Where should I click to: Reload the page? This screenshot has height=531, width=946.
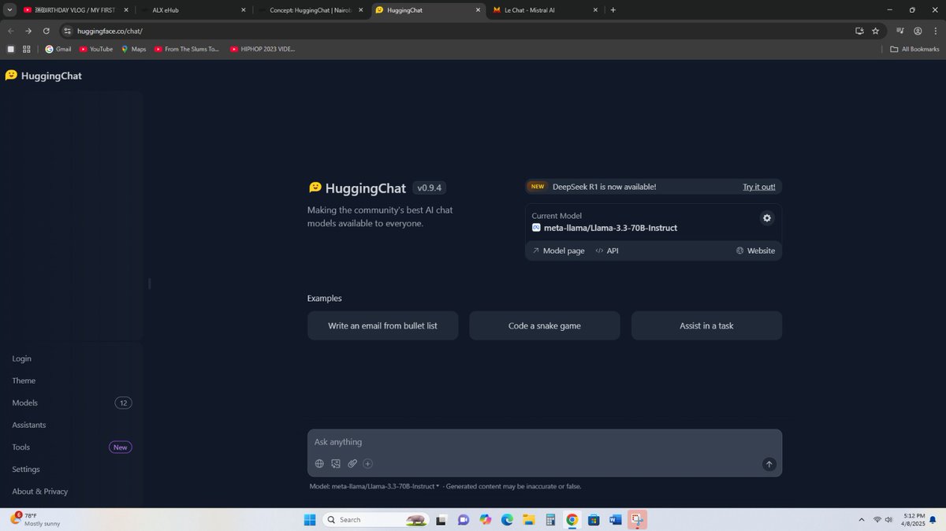[47, 31]
